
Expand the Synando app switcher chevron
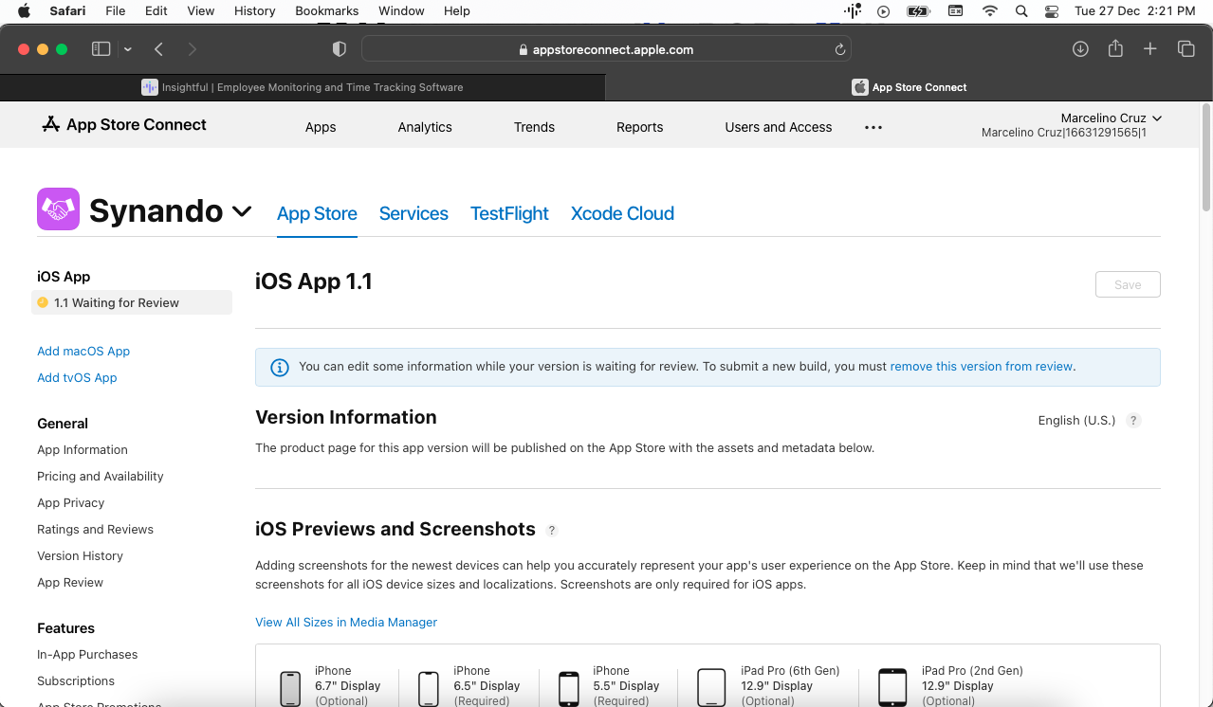(x=242, y=211)
